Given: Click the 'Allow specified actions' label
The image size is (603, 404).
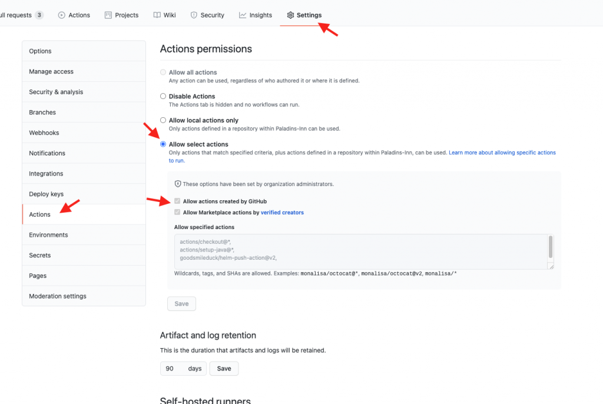Looking at the screenshot, I should (x=204, y=227).
